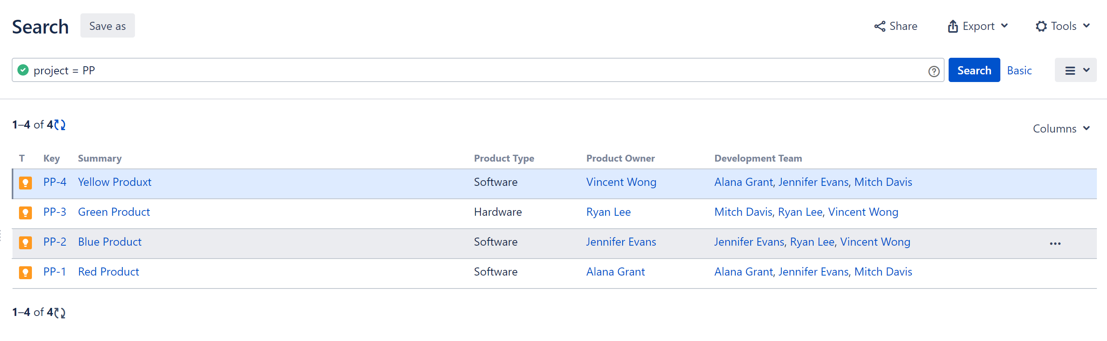
Task: Click the Save as button
Action: 107,26
